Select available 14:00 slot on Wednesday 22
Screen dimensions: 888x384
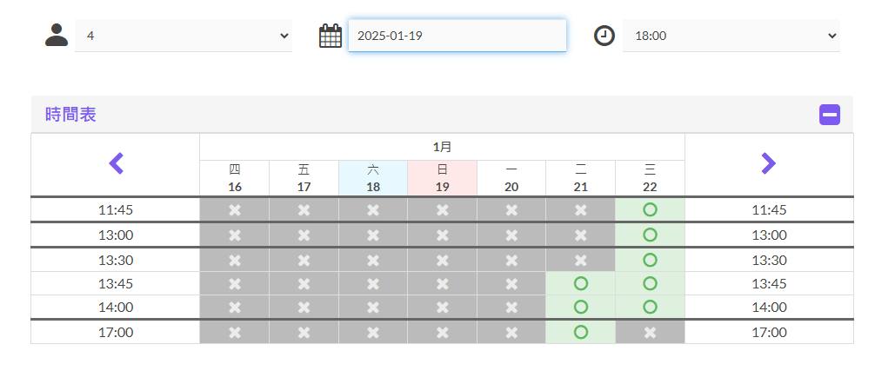click(x=651, y=307)
